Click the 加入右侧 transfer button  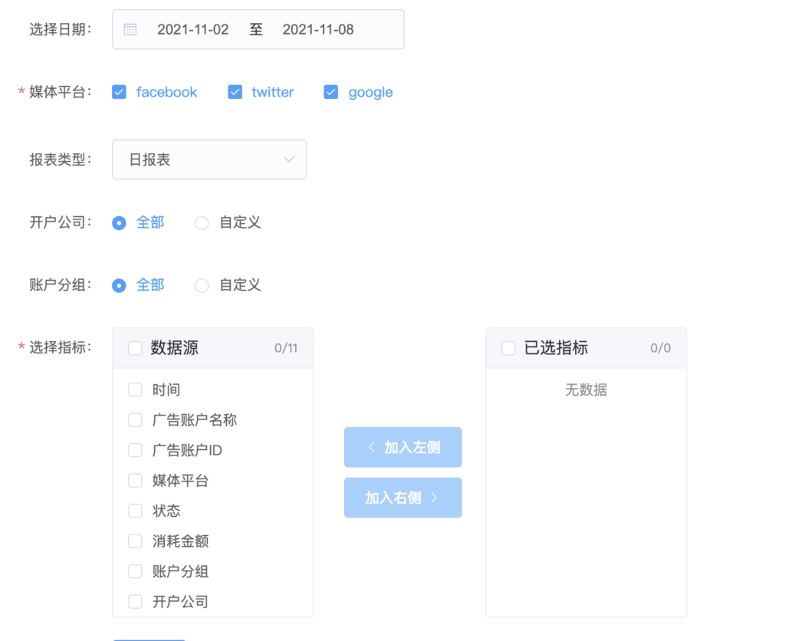pyautogui.click(x=402, y=498)
